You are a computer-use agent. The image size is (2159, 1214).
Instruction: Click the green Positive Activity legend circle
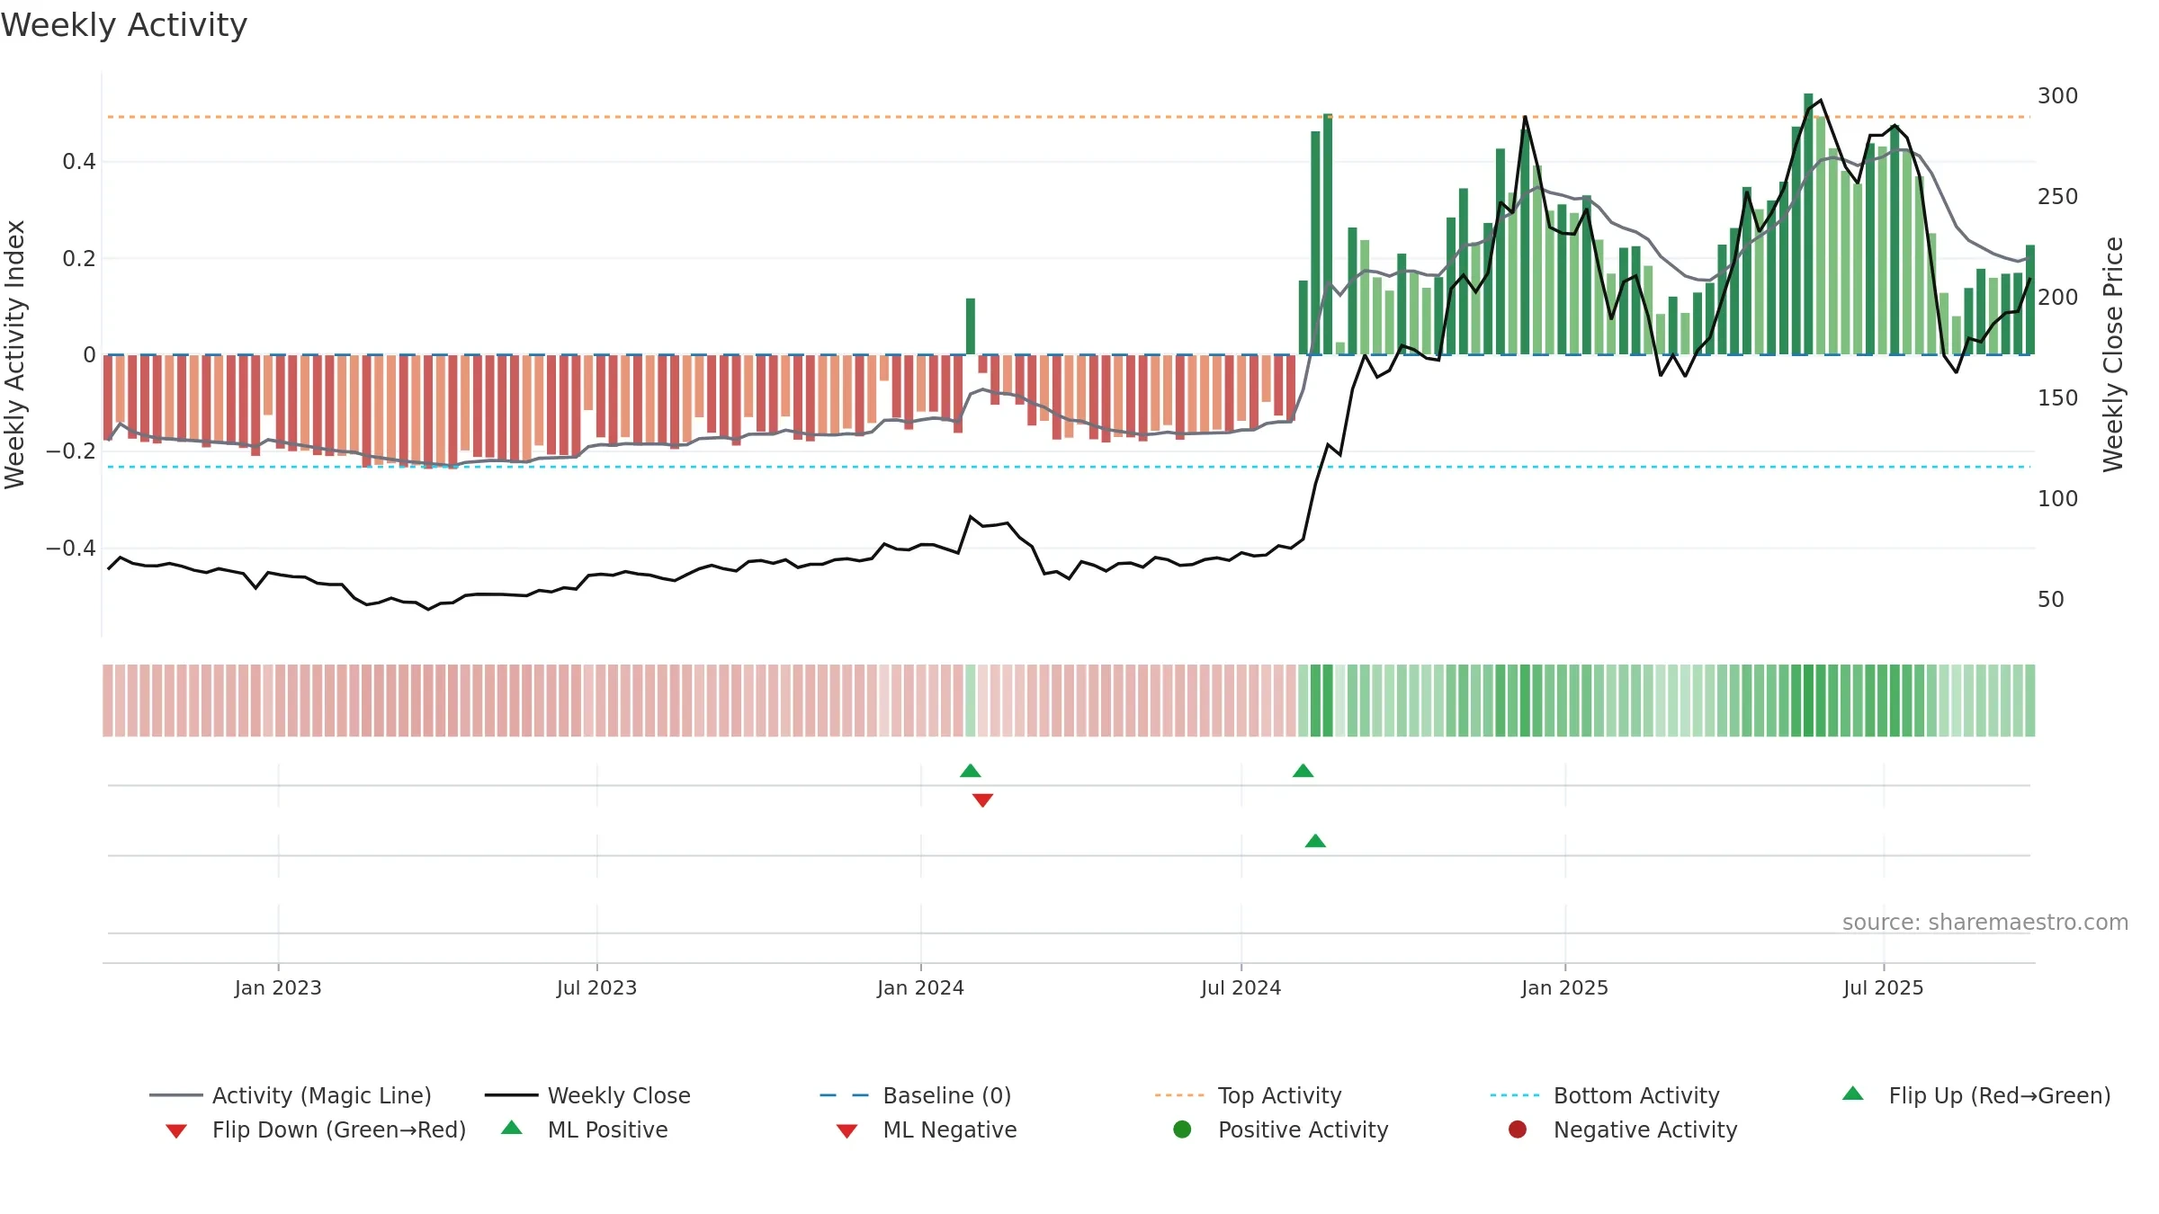pyautogui.click(x=1182, y=1129)
